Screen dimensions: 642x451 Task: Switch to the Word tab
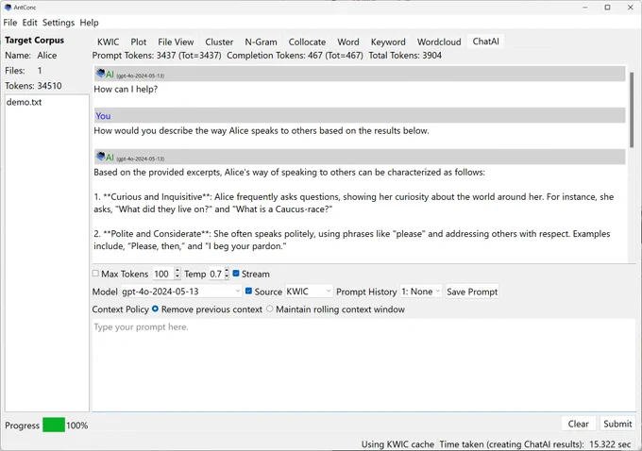(x=348, y=42)
